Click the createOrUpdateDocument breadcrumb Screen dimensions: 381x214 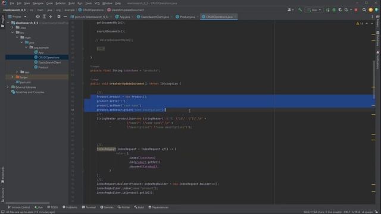click(126, 10)
